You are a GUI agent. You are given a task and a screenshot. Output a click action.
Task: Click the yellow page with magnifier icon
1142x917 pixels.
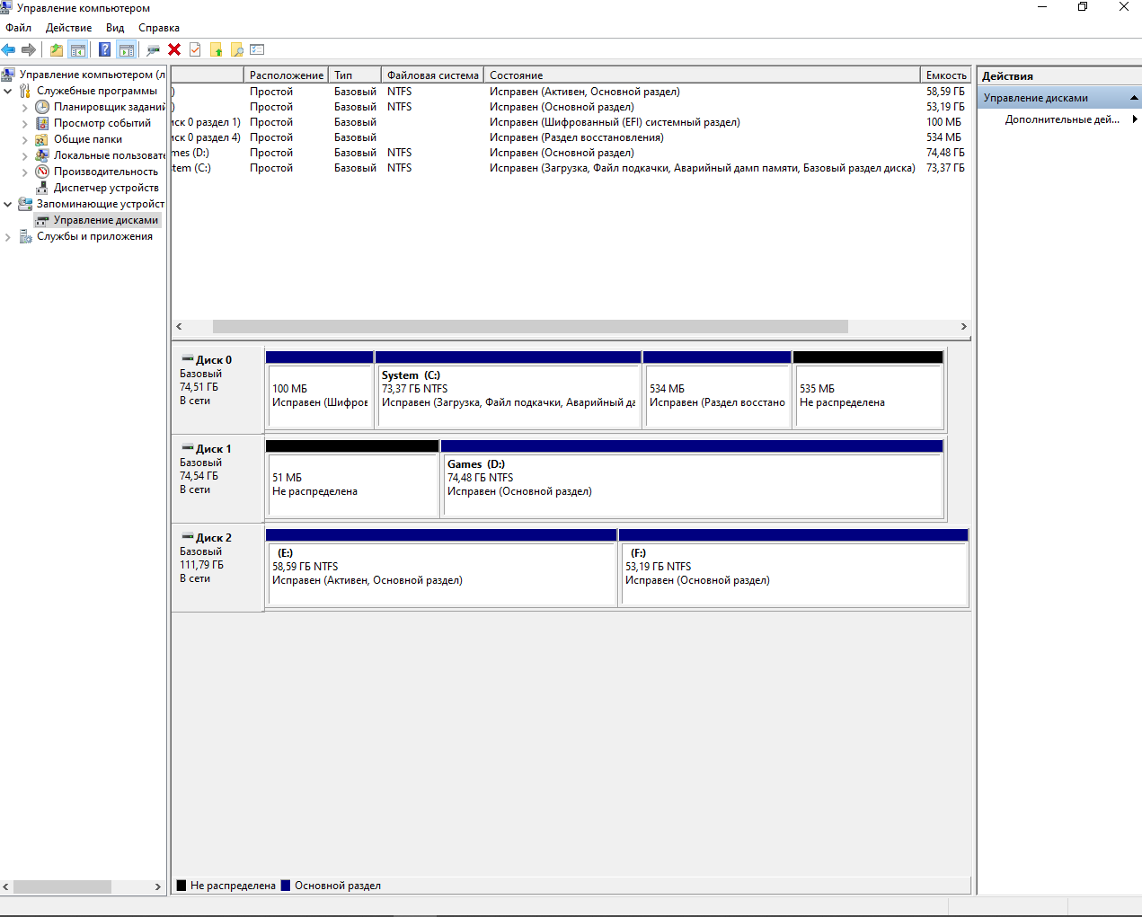click(237, 49)
